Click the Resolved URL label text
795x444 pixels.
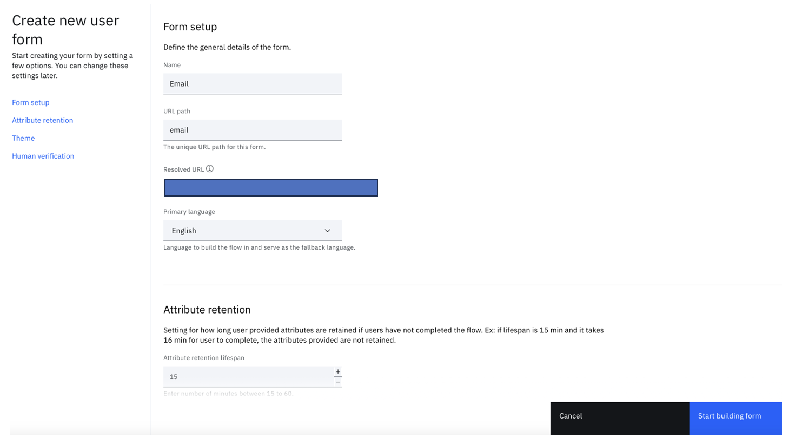coord(183,169)
